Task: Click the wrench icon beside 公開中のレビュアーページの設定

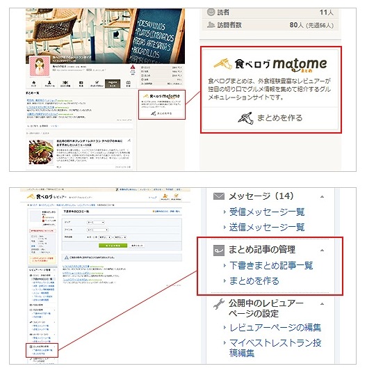Action: 219,304
